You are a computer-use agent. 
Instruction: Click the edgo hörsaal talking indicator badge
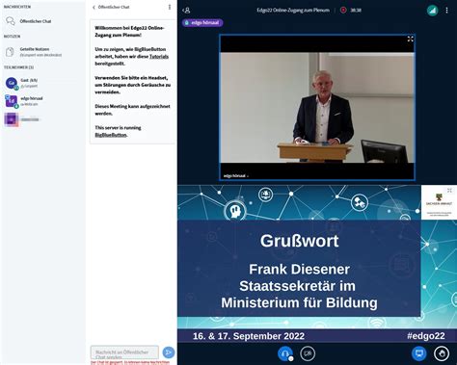[202, 22]
